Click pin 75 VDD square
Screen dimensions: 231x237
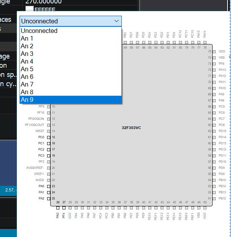(214, 52)
